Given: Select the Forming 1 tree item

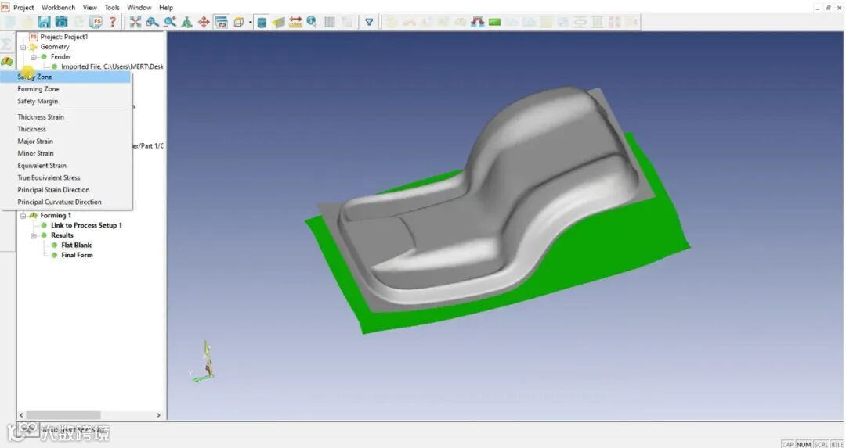Looking at the screenshot, I should [56, 215].
